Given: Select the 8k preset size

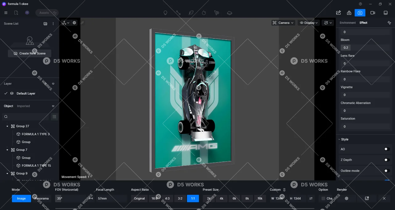Looking at the screenshot, I should (247, 199).
